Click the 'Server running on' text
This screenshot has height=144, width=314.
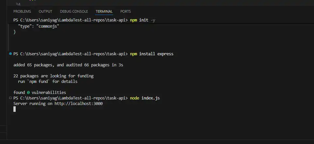pyautogui.click(x=33, y=104)
